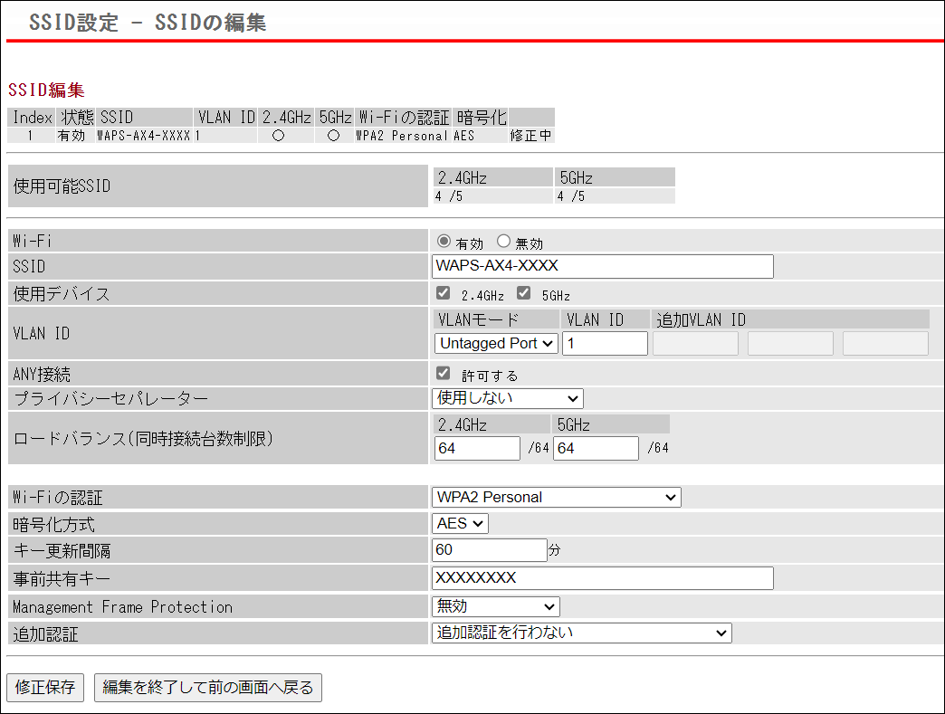This screenshot has width=945, height=714.
Task: Click 編集を終了して前の画面へ戻る button
Action: [x=208, y=688]
